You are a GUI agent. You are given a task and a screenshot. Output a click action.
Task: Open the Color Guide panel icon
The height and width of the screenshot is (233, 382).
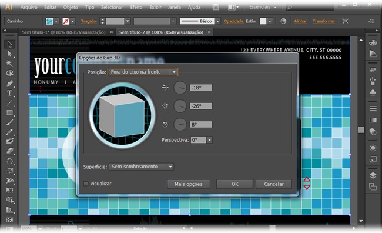point(373,54)
